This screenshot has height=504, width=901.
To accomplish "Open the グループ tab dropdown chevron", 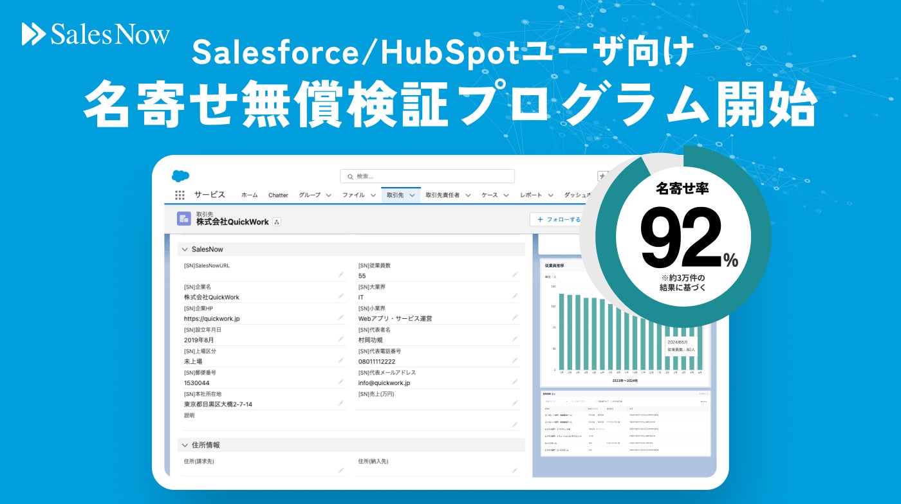I will pyautogui.click(x=328, y=195).
